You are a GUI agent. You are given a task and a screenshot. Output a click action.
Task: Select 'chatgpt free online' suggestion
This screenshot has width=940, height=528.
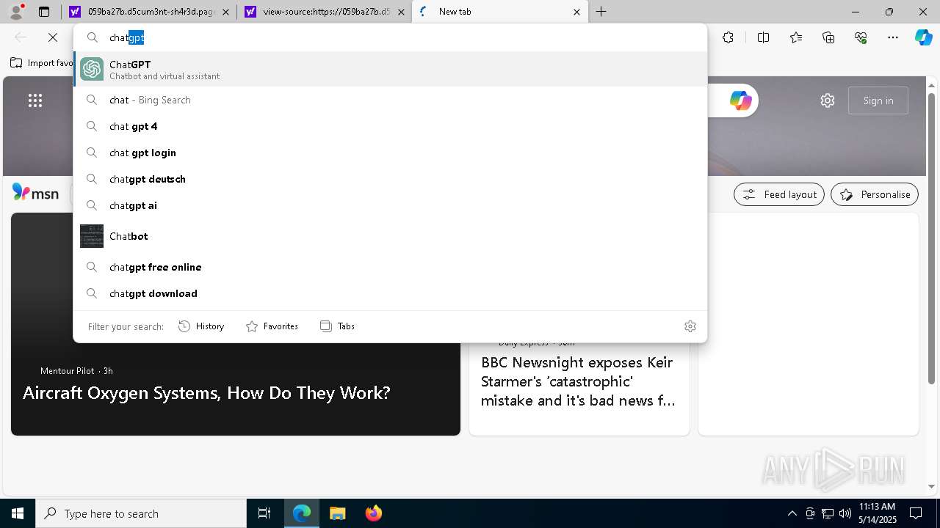(x=390, y=267)
